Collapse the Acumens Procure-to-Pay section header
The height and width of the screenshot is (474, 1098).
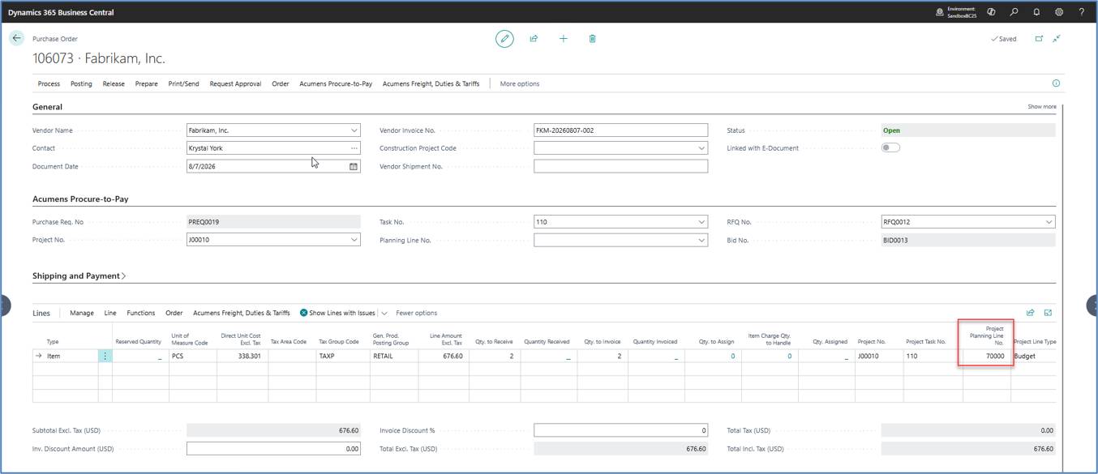(80, 199)
